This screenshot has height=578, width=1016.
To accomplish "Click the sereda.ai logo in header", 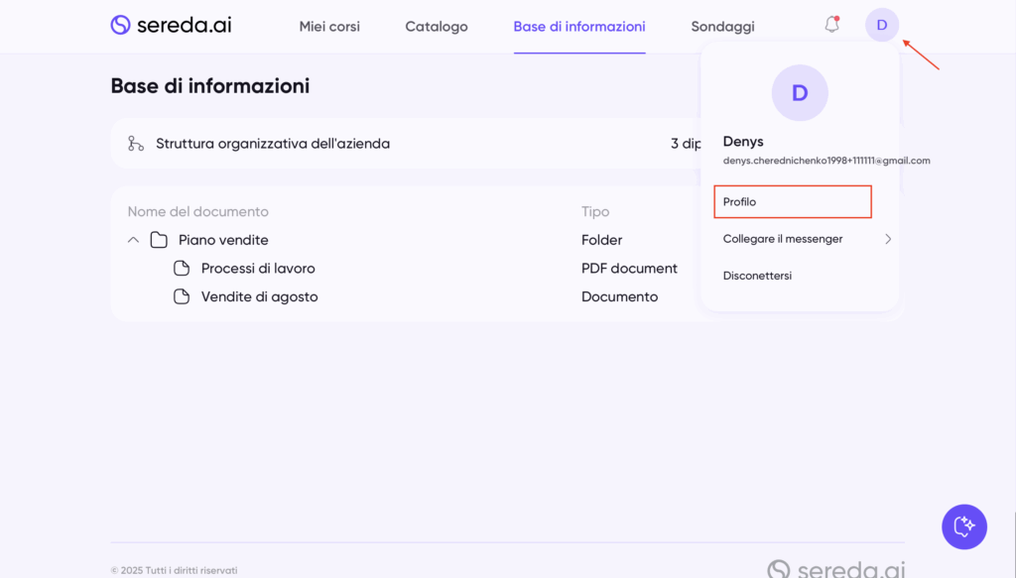I will click(171, 26).
